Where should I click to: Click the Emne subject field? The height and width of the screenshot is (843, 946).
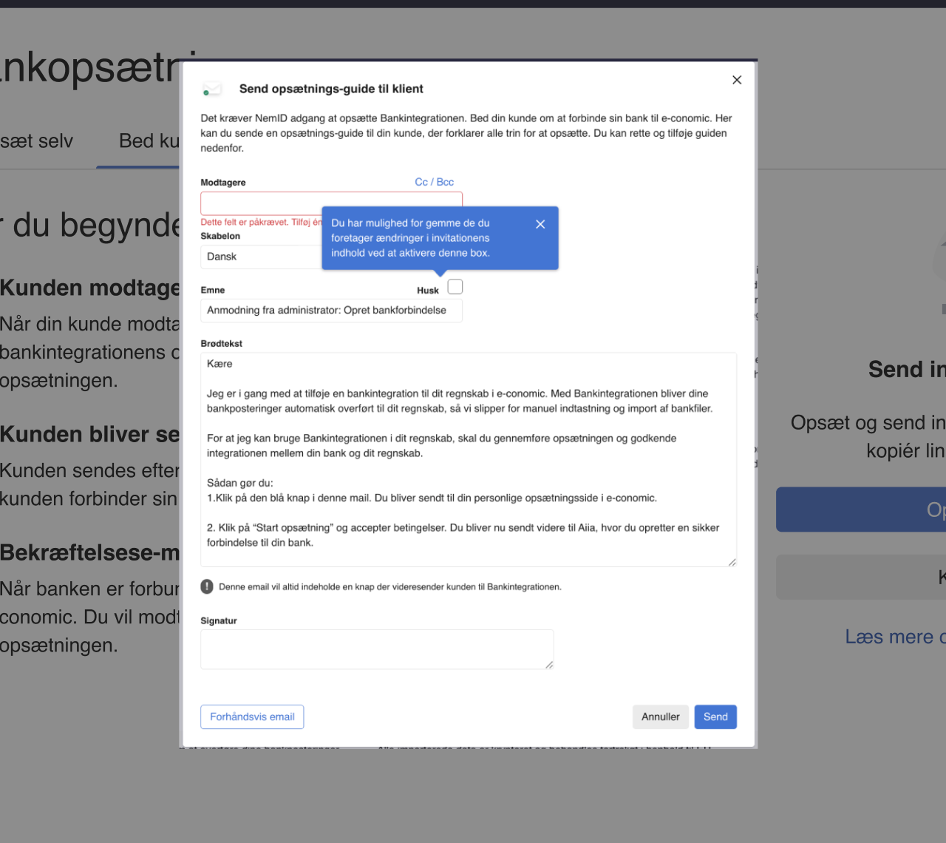[330, 311]
